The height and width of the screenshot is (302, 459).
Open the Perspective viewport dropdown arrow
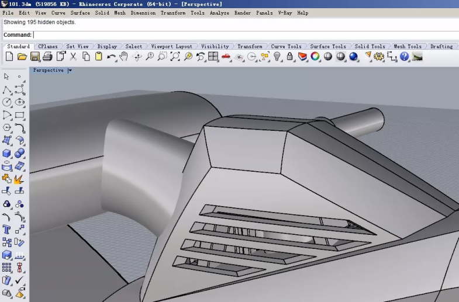point(70,71)
